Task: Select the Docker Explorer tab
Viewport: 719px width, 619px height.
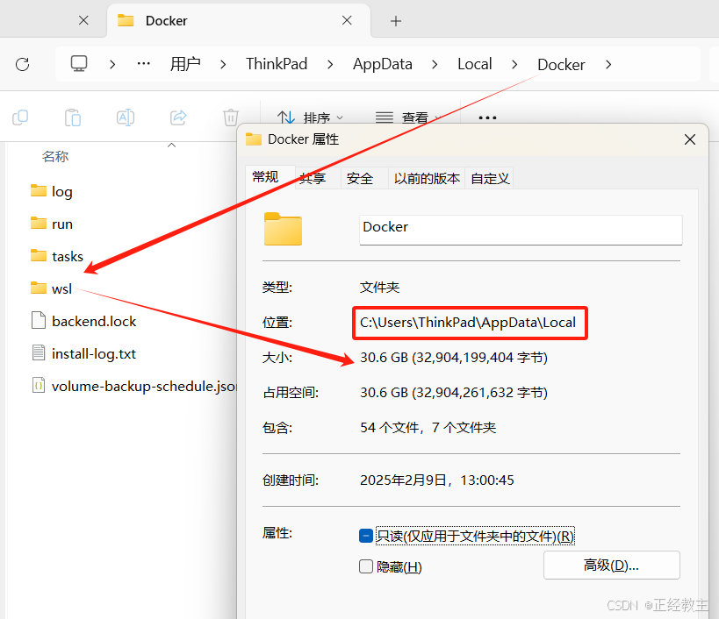Action: click(239, 20)
